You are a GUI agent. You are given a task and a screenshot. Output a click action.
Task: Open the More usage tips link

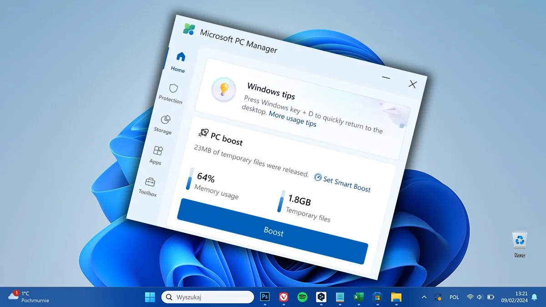[293, 120]
